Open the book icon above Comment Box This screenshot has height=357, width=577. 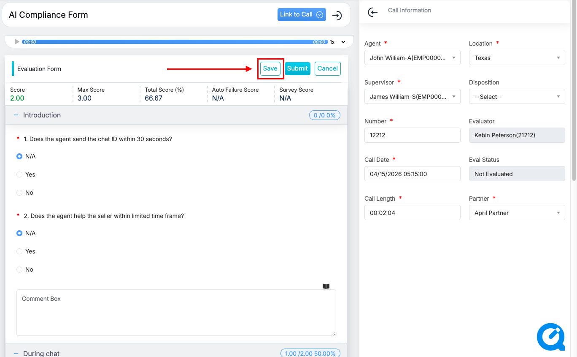[x=326, y=286]
